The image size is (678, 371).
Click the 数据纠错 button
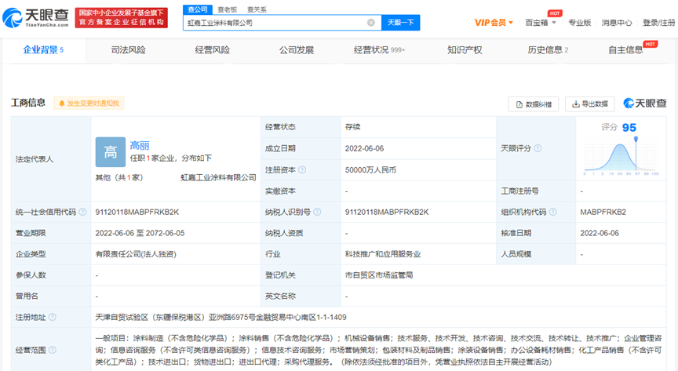(534, 104)
